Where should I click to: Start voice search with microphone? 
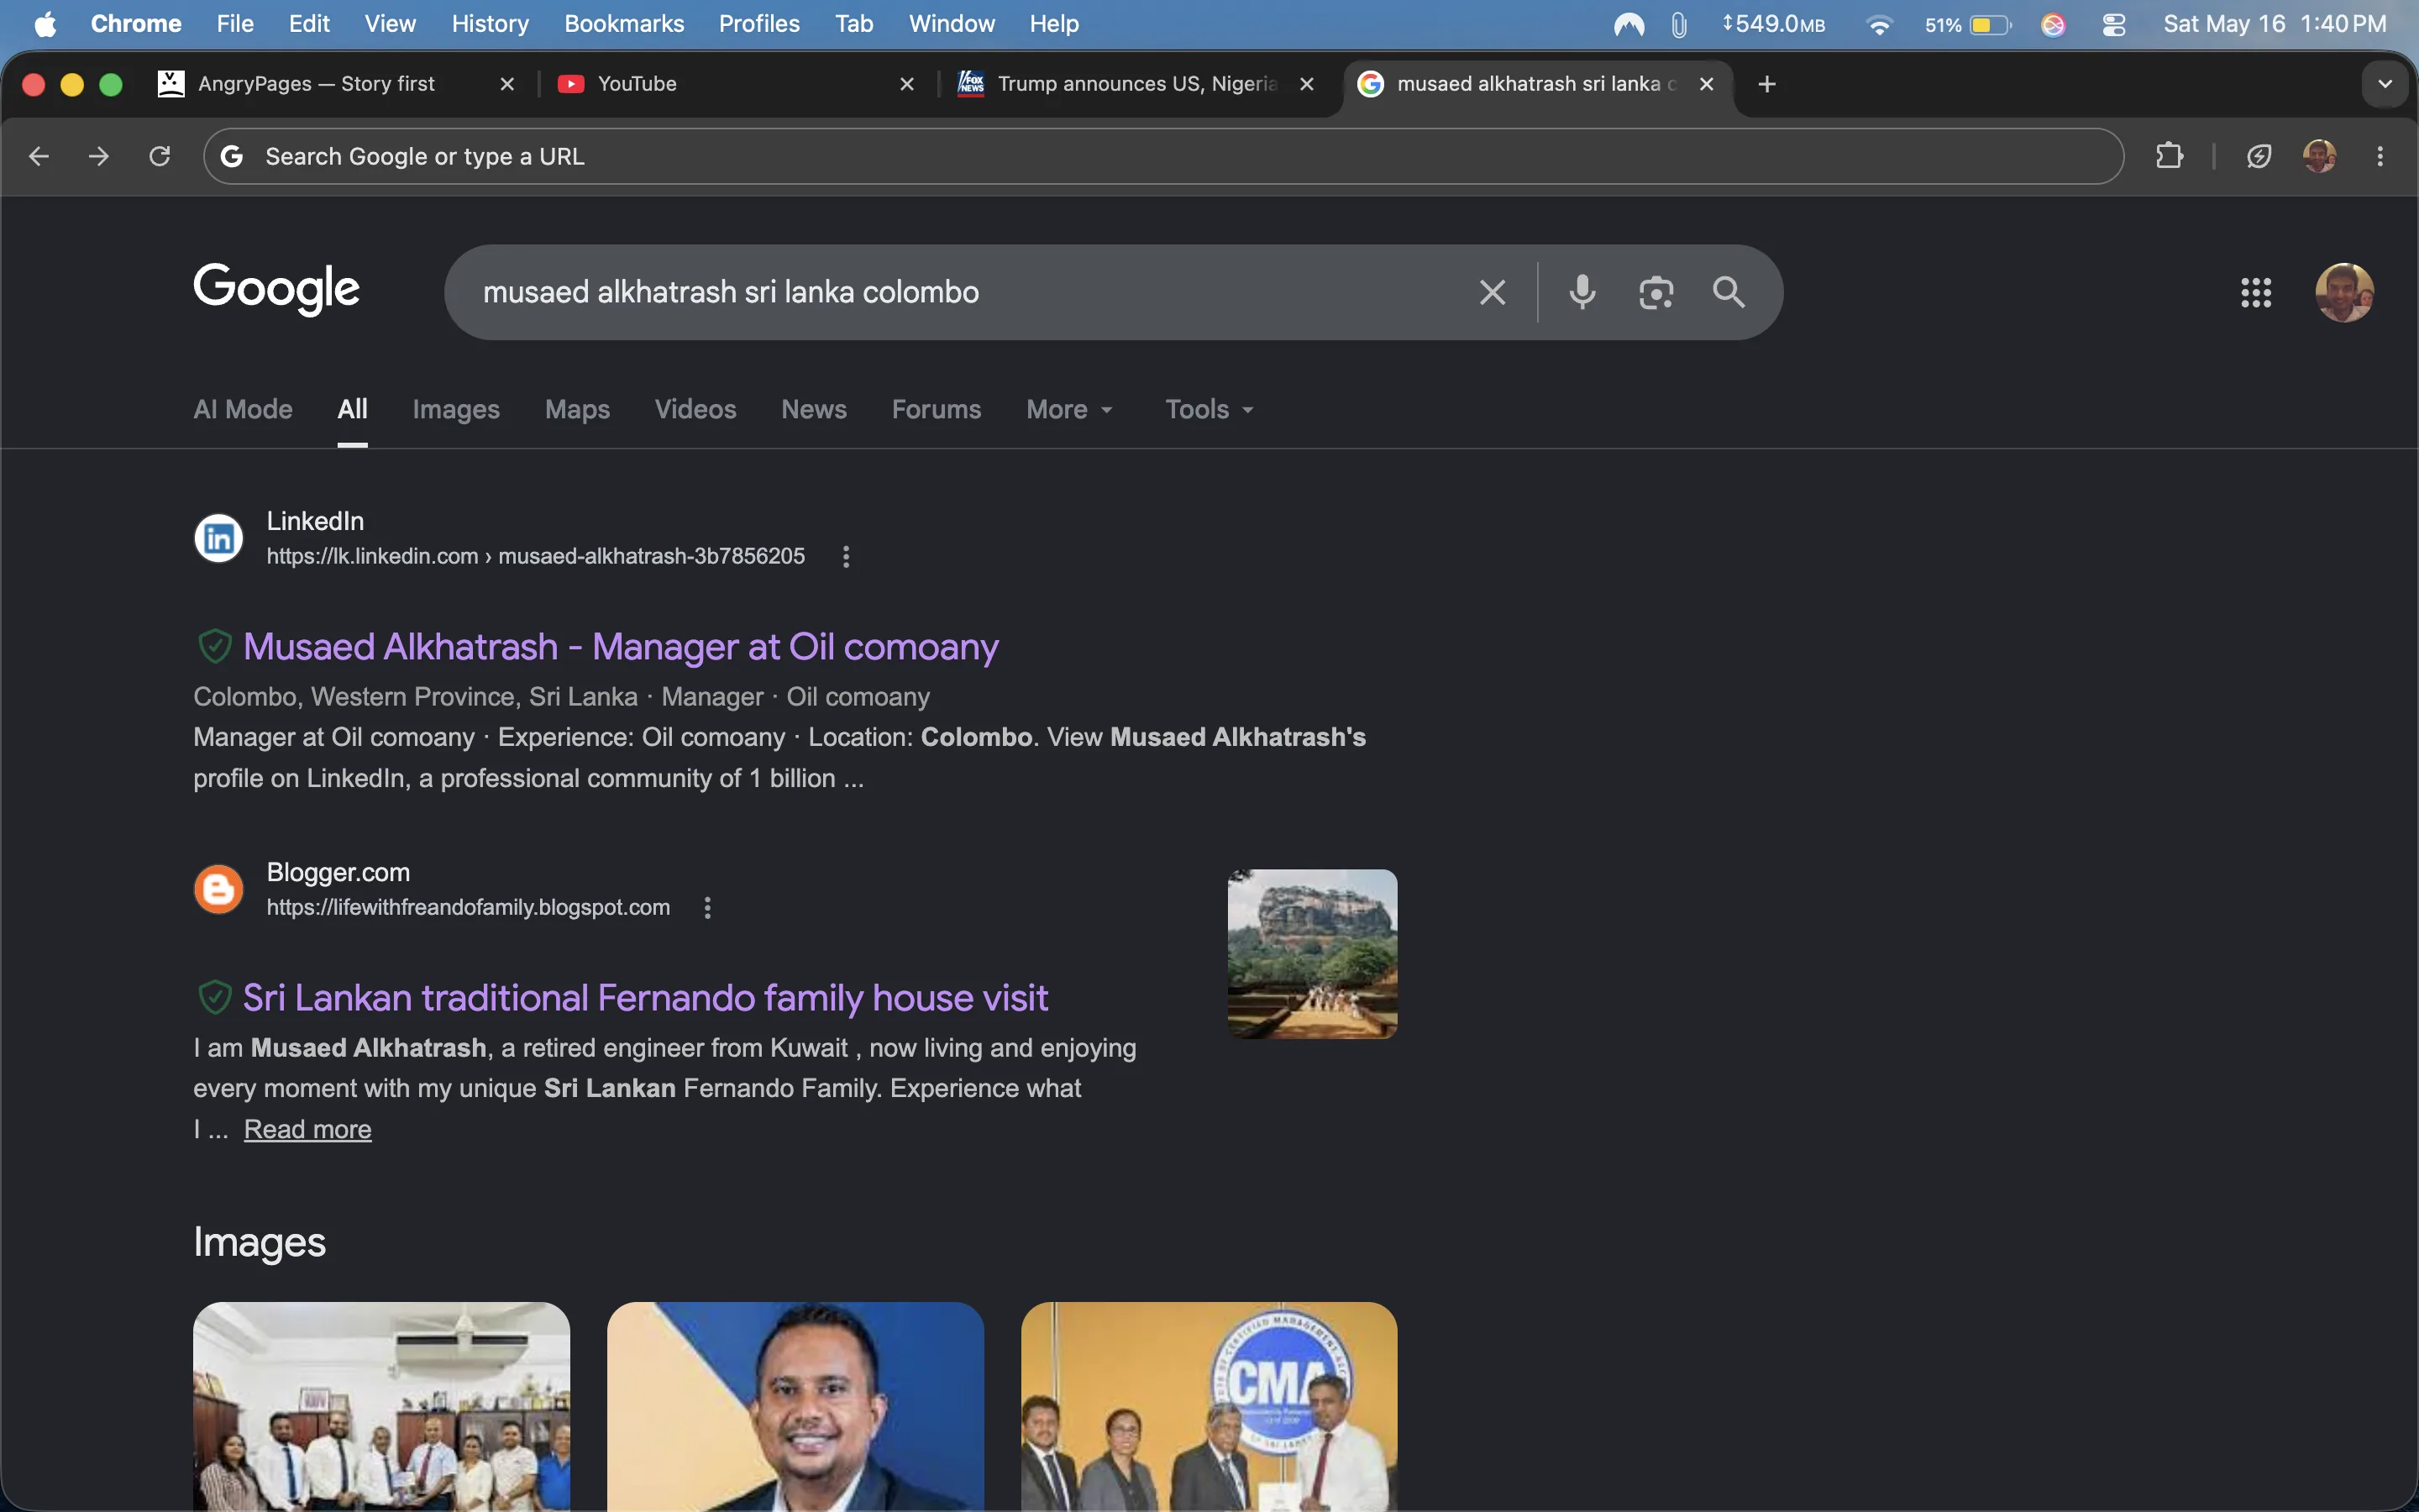[1582, 293]
